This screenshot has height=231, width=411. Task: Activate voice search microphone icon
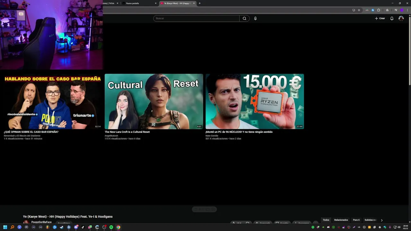[x=255, y=18]
